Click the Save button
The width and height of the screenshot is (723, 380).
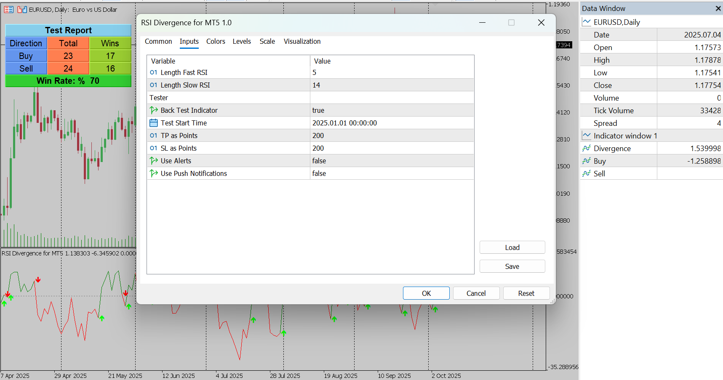point(512,266)
